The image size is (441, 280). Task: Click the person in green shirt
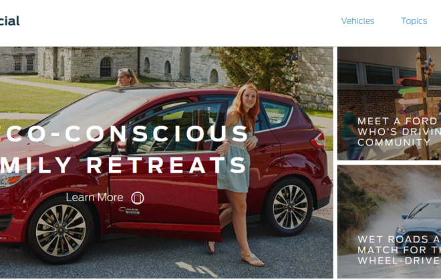point(351,132)
